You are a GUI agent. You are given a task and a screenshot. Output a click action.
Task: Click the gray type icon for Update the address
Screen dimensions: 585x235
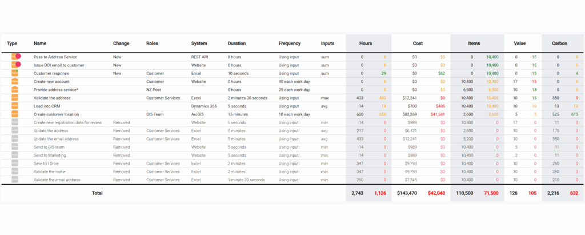pos(15,131)
